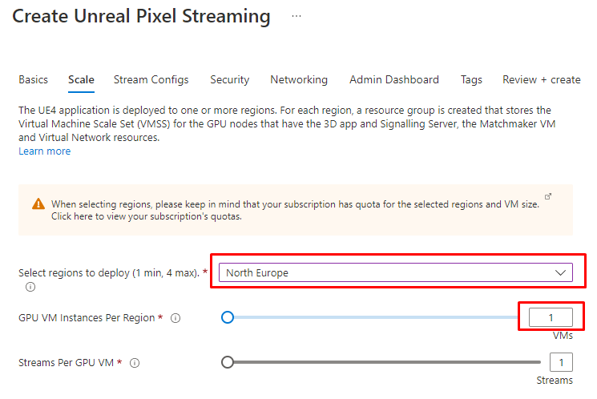Click info icon for Streams Per GPU VM
This screenshot has width=597, height=399.
(x=135, y=363)
